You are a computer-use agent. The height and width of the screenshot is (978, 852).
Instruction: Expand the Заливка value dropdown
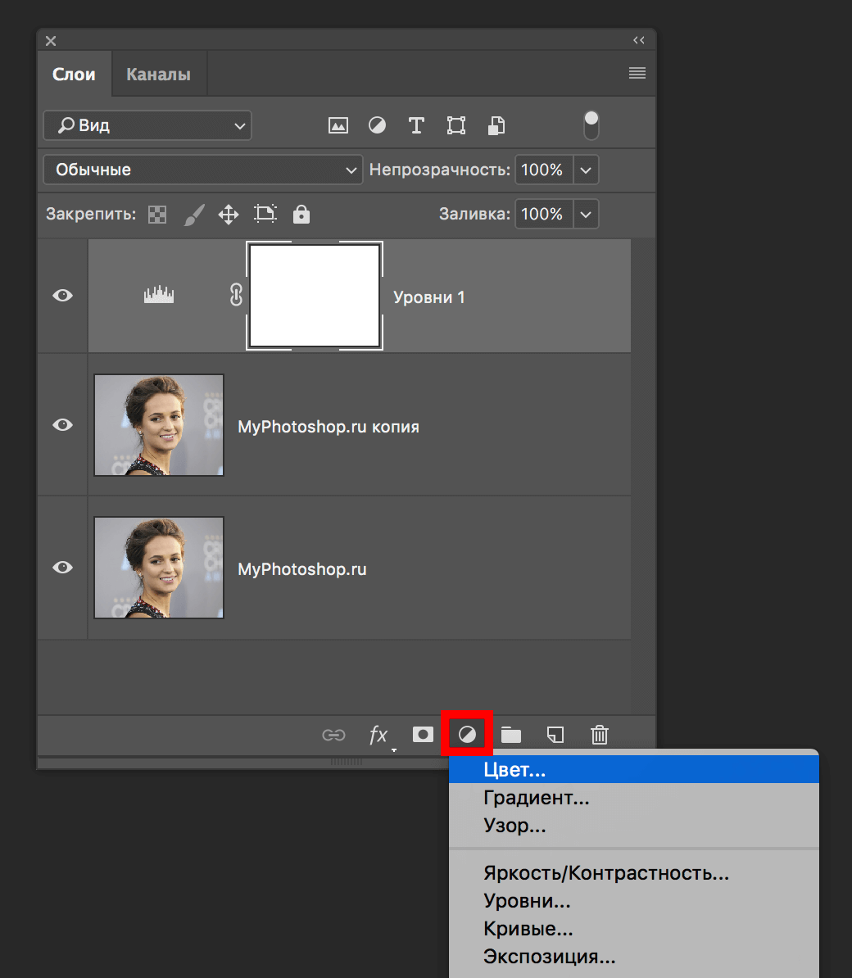(x=586, y=214)
